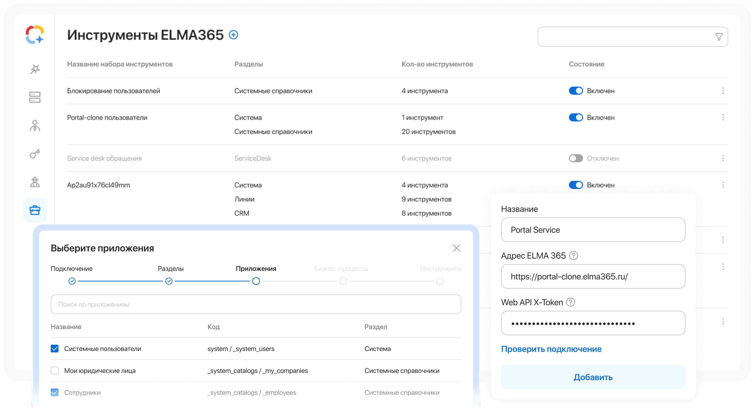Enable the 'Service desk обращения' toolset

coord(575,158)
